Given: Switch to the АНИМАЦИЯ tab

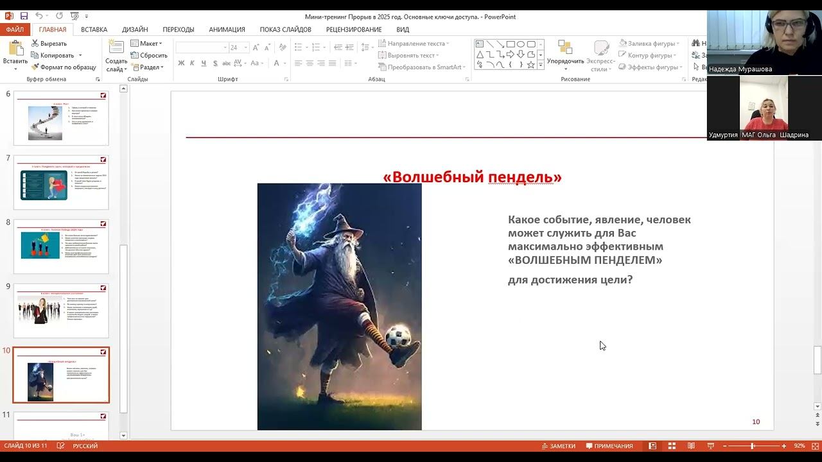Looking at the screenshot, I should pos(227,30).
